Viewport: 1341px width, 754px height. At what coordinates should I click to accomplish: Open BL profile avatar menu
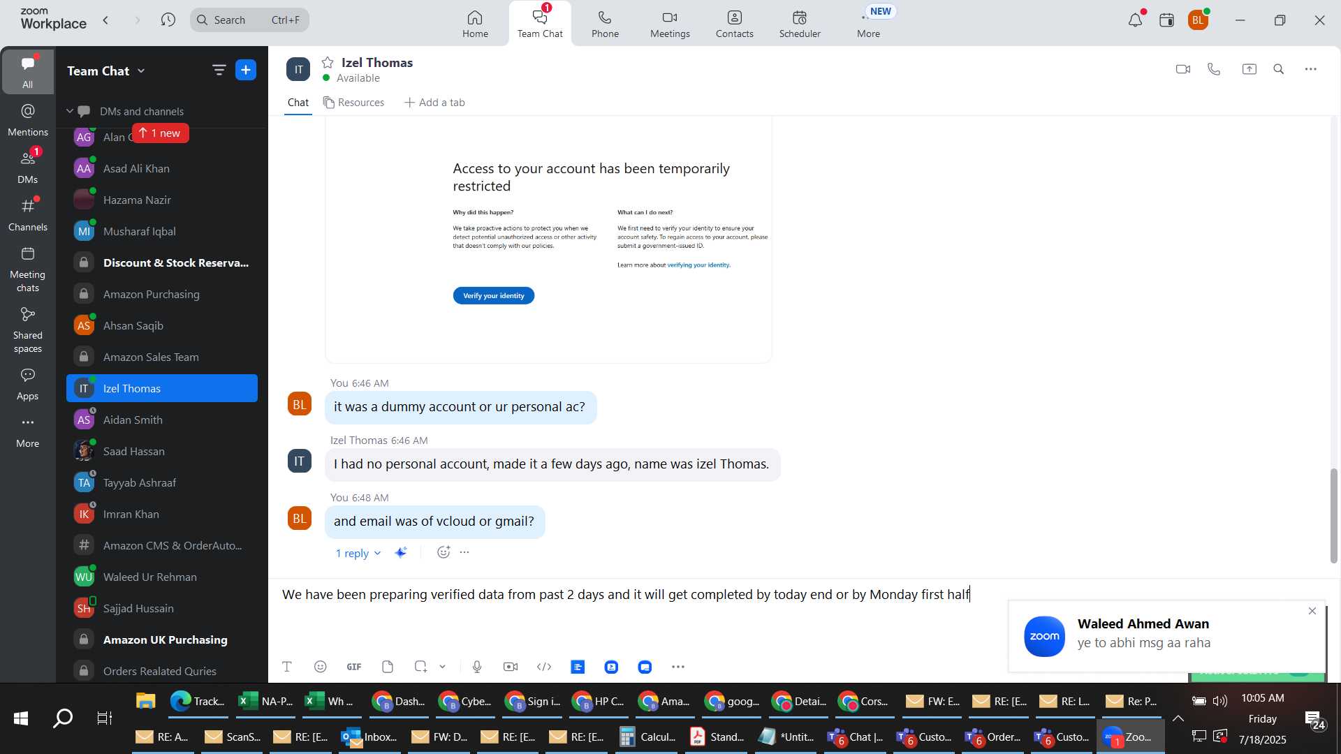(x=1199, y=20)
